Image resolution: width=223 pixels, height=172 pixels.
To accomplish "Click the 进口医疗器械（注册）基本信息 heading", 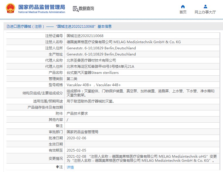I will click(x=59, y=26).
